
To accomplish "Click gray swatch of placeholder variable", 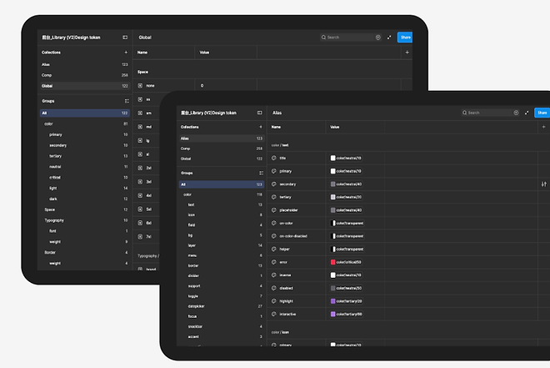I will tap(332, 210).
